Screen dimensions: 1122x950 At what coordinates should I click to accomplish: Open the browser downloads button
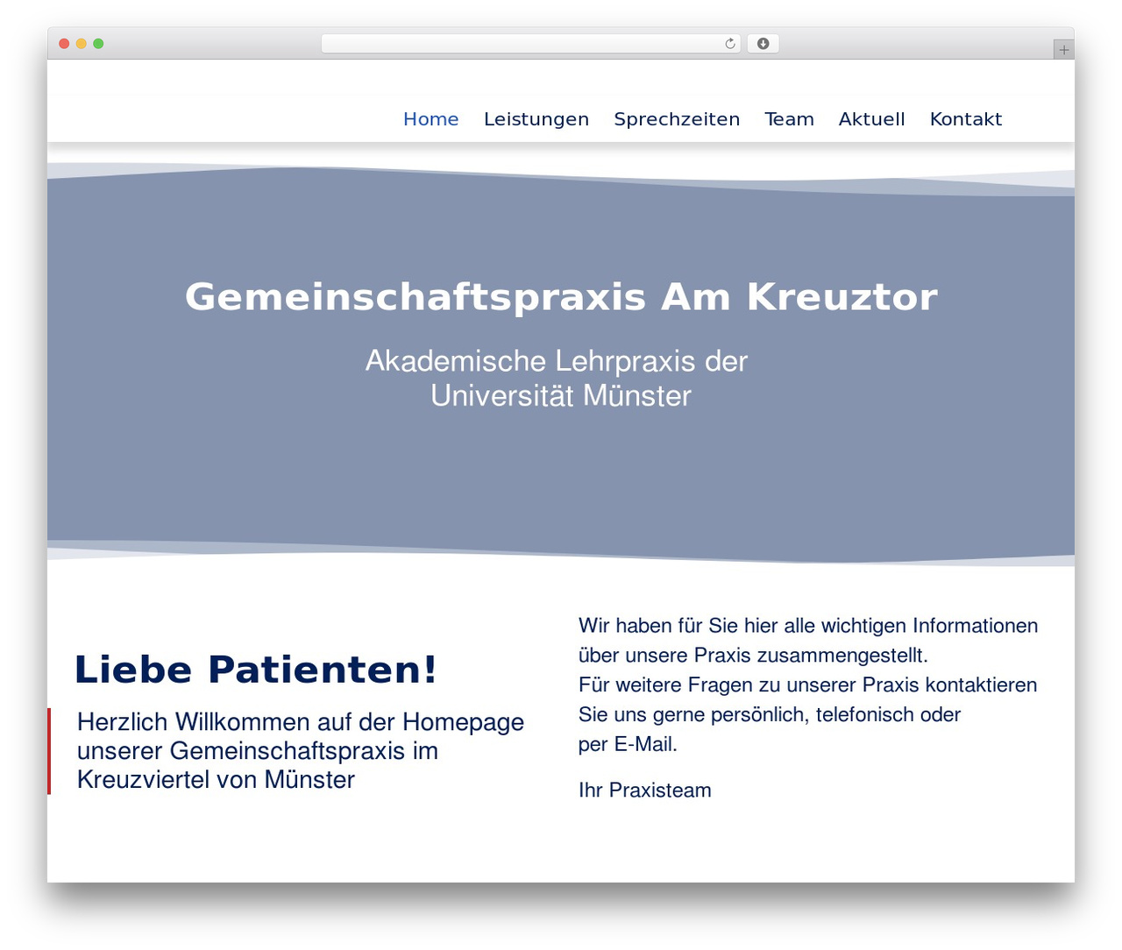(x=763, y=44)
